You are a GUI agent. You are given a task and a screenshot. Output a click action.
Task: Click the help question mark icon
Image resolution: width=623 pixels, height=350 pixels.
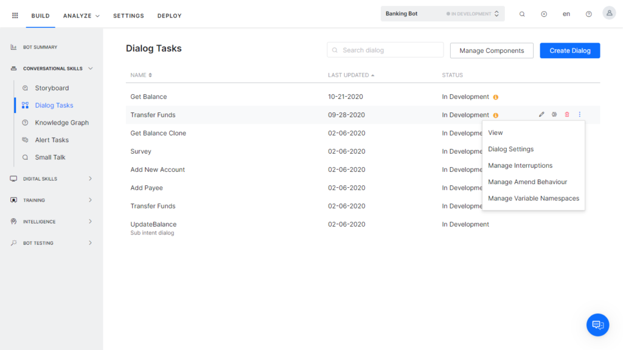coord(588,14)
